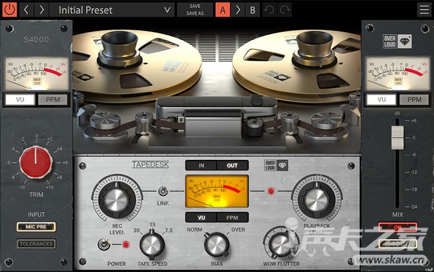This screenshot has width=434, height=272.
Task: Click the TAPE SPEED selector knob
Action: pyautogui.click(x=152, y=245)
